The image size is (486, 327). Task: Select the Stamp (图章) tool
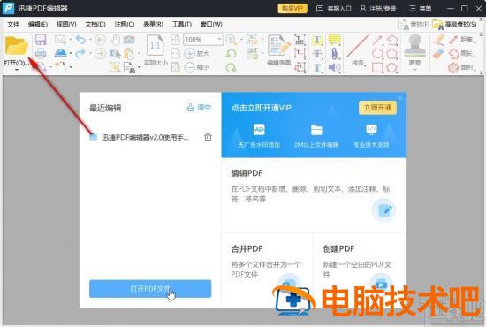click(414, 49)
